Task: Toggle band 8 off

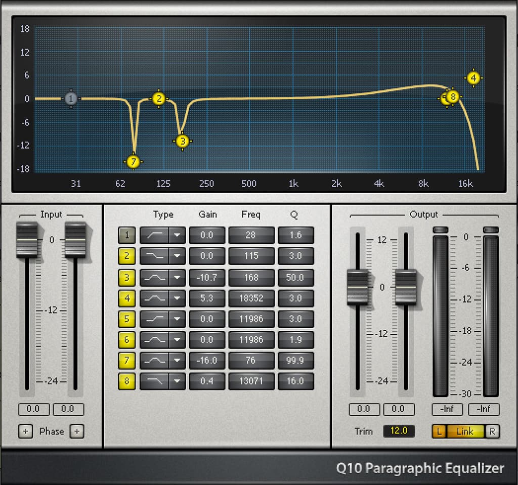Action: [126, 381]
